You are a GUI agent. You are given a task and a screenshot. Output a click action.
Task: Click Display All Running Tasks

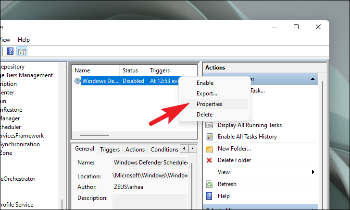tap(250, 125)
